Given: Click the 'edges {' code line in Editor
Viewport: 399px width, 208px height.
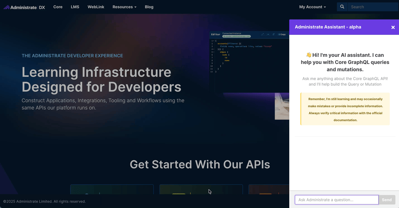Looking at the screenshot, I should tap(224, 52).
